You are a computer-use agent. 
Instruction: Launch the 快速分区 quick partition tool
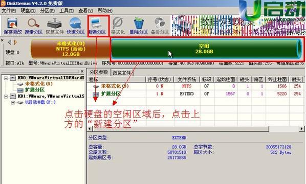point(76,26)
